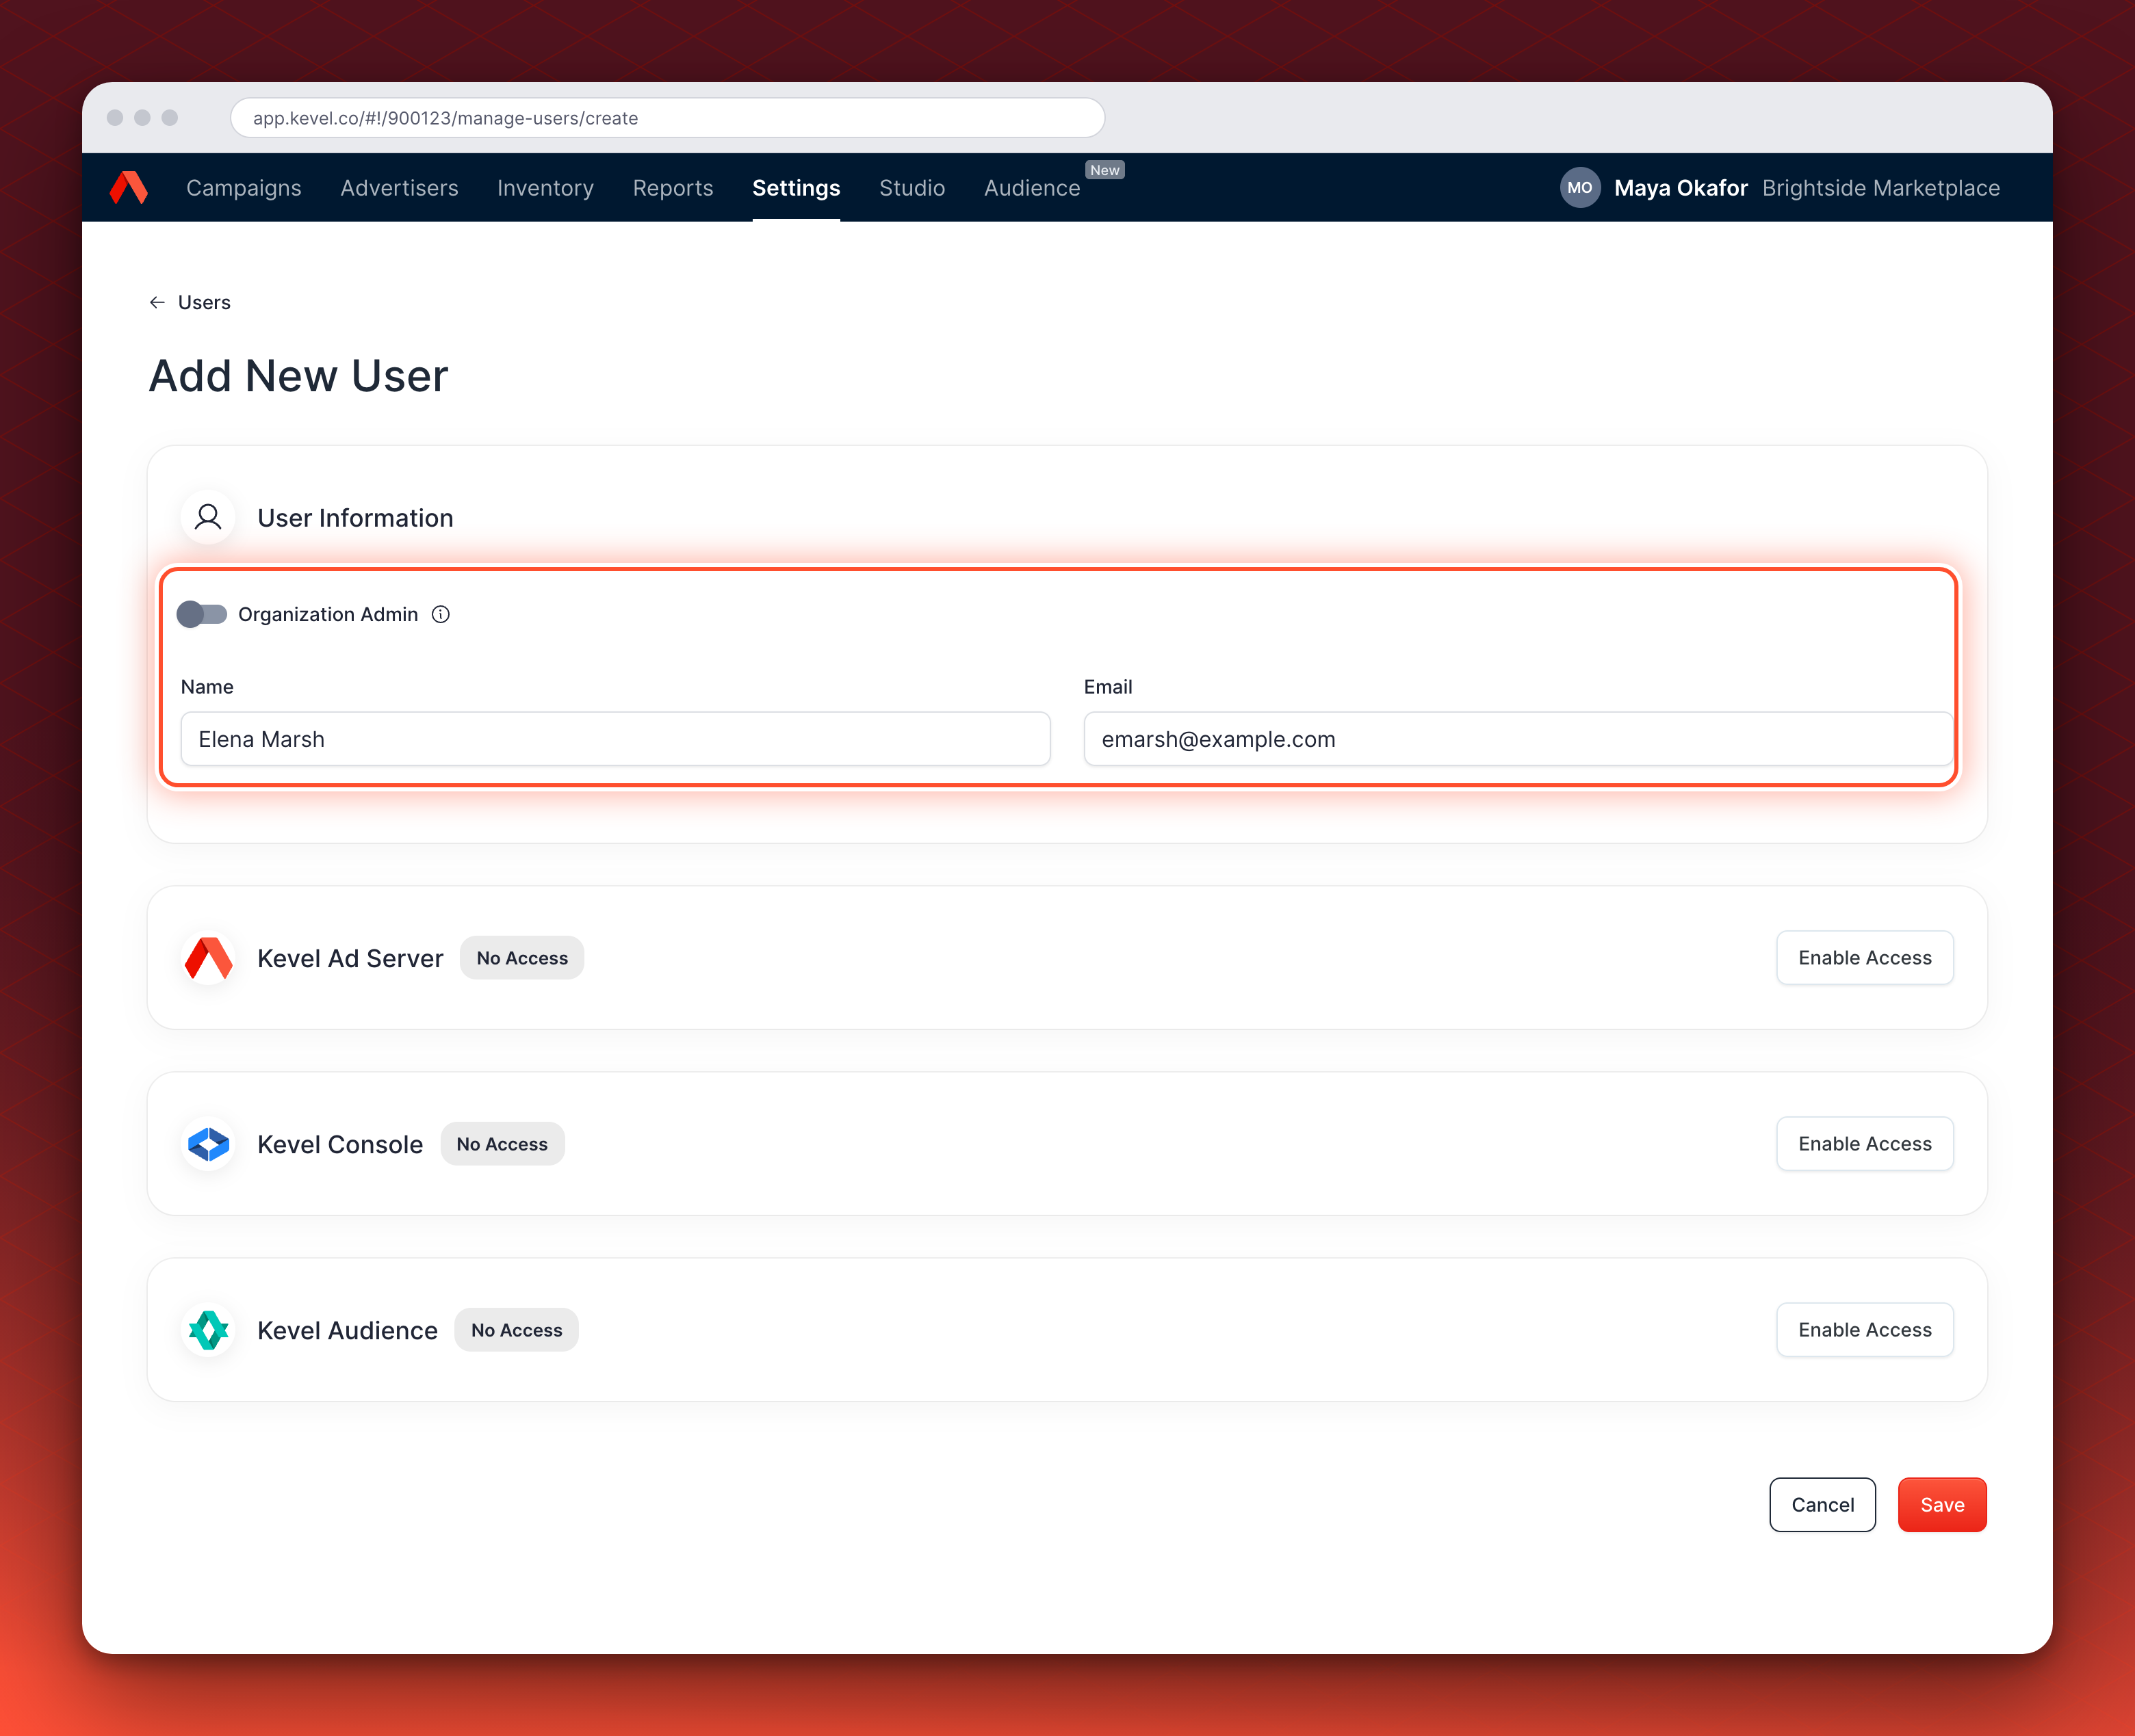2135x1736 pixels.
Task: Click Enable Access for Kevel Ad Server
Action: point(1865,958)
